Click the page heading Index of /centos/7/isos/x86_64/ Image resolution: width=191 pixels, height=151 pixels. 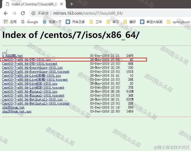tap(71, 35)
